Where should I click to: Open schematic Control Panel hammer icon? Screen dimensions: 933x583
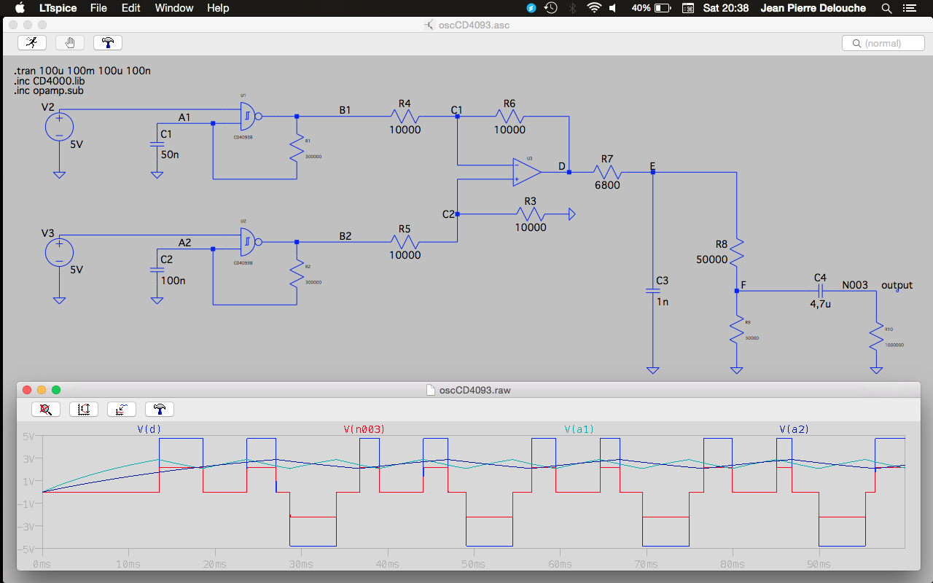click(x=108, y=43)
